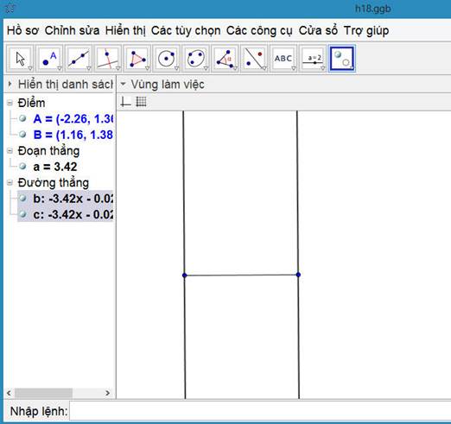The image size is (451, 424).
Task: Open the Các tùy chọn menu
Action: click(186, 30)
